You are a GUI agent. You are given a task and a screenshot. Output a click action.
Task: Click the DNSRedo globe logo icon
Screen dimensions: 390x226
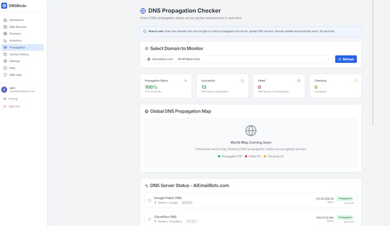tap(4, 6)
